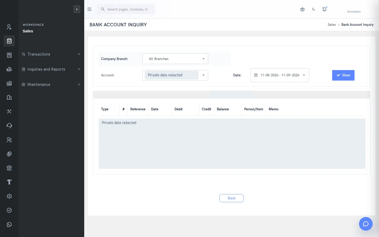
Task: Open the WhatsApp sidebar icon
Action: (9, 224)
